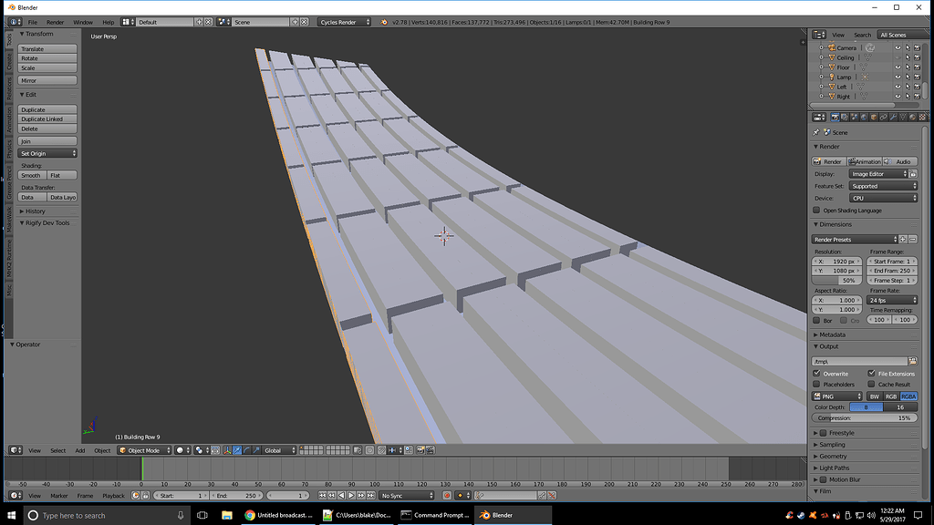Screen dimensions: 934x525
Task: Open the Display Image Editor dropdown
Action: point(878,174)
